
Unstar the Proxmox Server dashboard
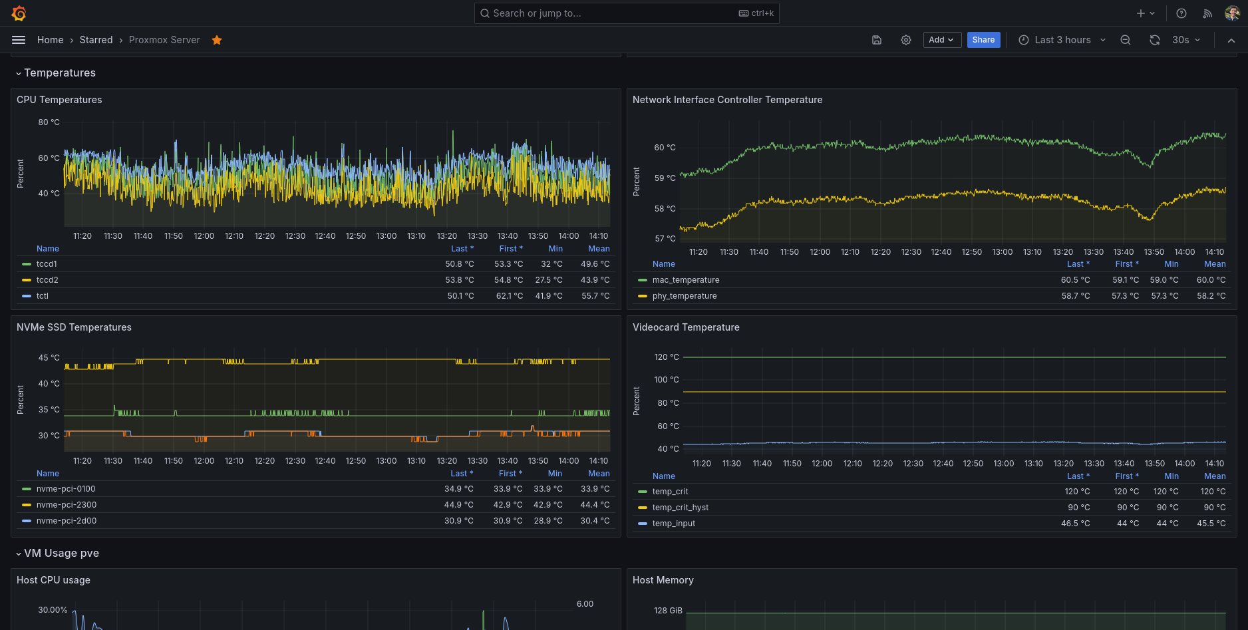click(217, 40)
